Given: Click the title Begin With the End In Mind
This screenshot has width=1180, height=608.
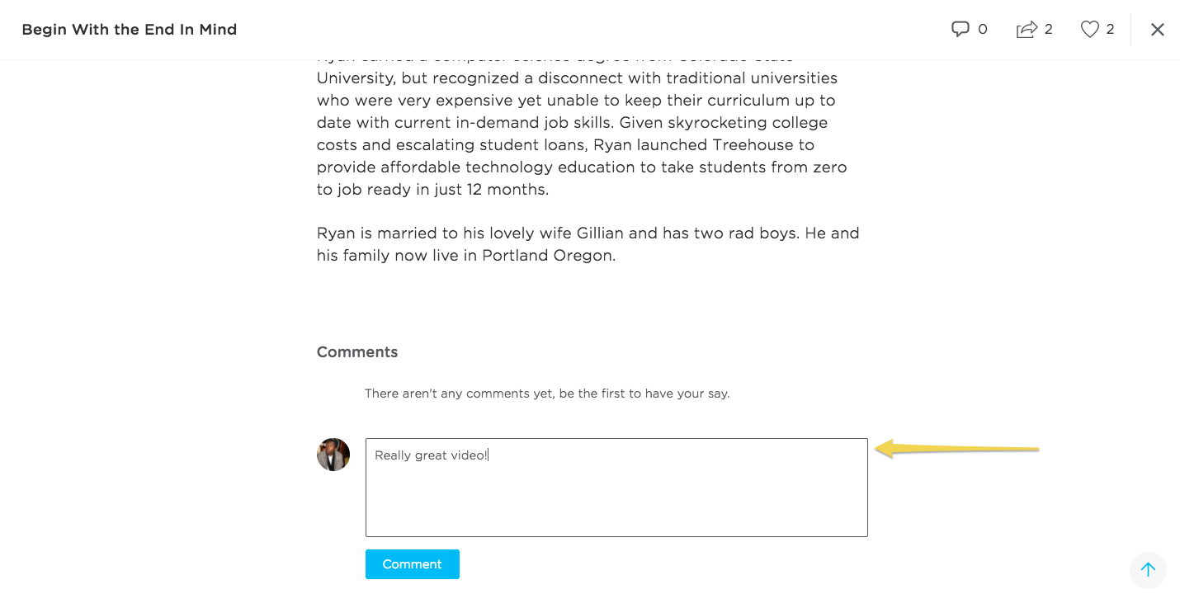Looking at the screenshot, I should click(130, 30).
